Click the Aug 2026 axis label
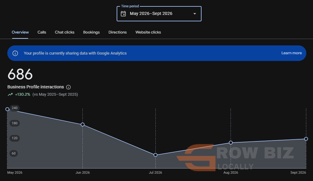This screenshot has width=313, height=181. (x=231, y=172)
